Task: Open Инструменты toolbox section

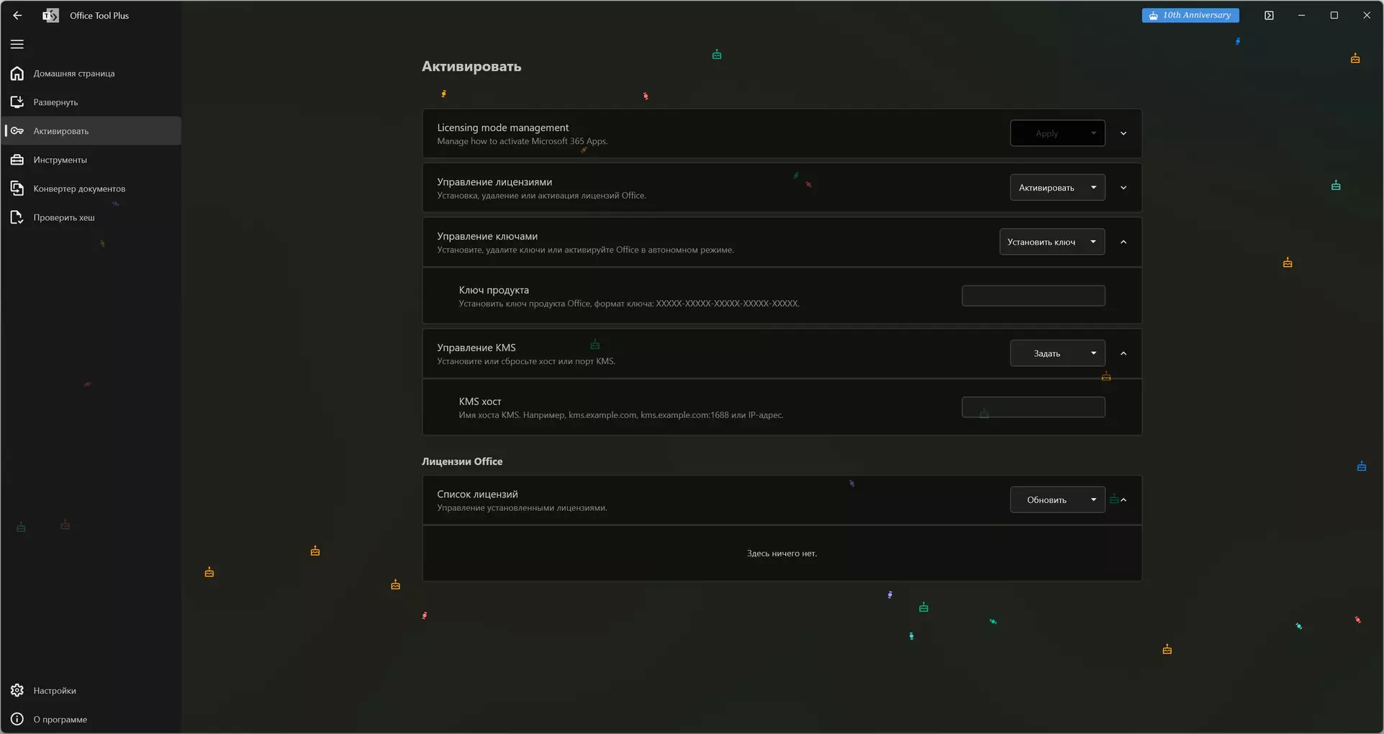Action: [x=91, y=160]
